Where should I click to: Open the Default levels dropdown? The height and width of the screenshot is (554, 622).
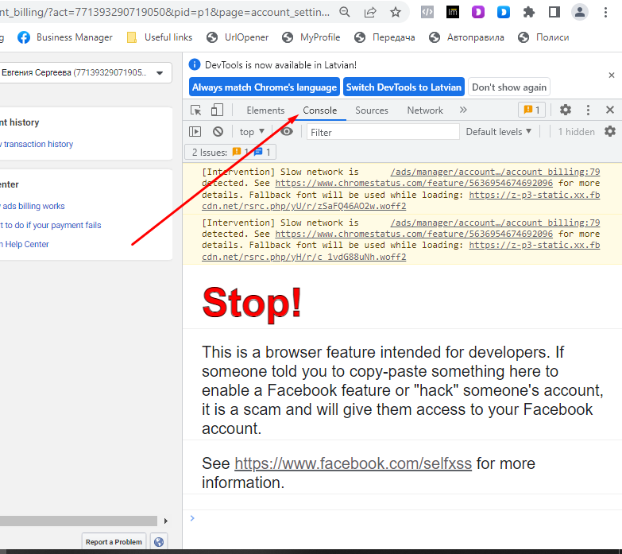click(x=498, y=132)
